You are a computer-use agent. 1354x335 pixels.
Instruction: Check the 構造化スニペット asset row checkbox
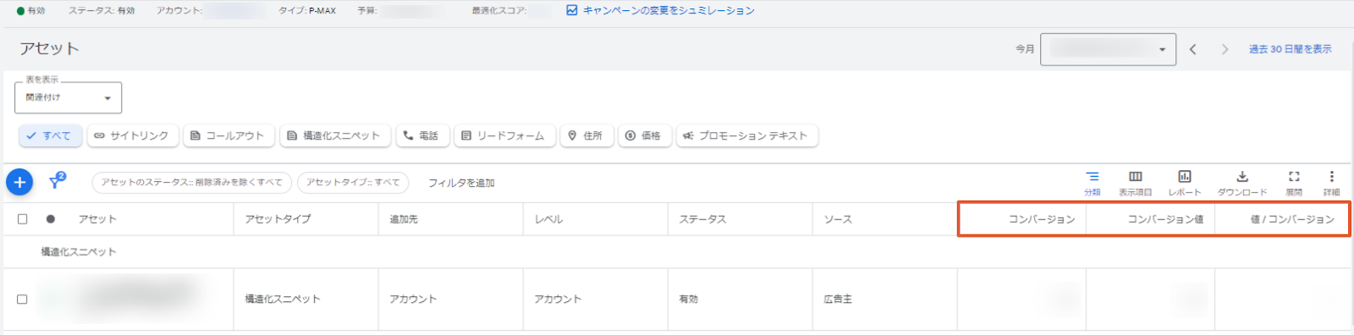click(22, 299)
